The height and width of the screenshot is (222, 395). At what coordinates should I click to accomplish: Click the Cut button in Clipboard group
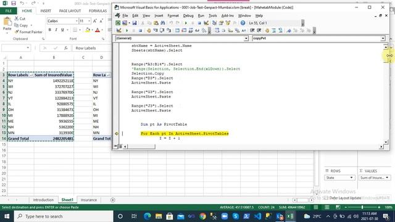pyautogui.click(x=20, y=18)
